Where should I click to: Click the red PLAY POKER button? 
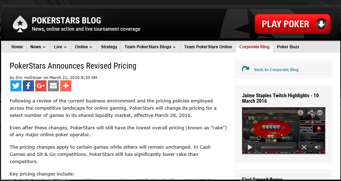pyautogui.click(x=293, y=24)
